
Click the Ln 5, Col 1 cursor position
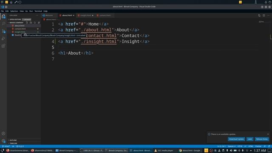(x=221, y=146)
